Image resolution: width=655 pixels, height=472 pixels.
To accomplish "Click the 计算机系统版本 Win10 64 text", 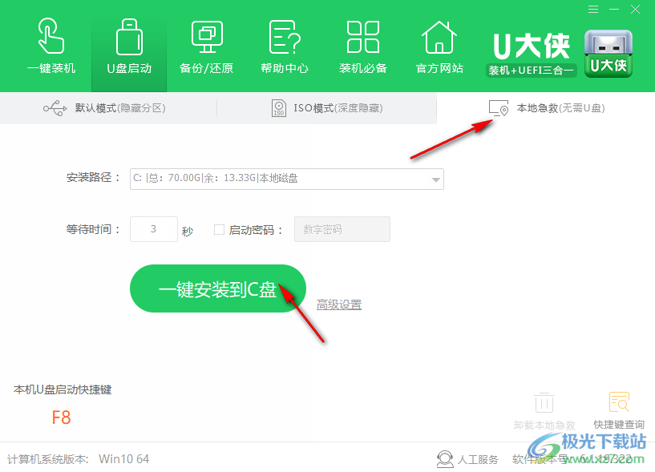I will pyautogui.click(x=78, y=459).
